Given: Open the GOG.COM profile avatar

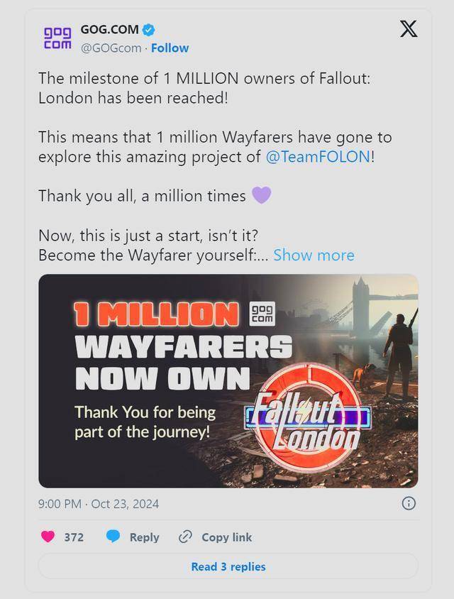Looking at the screenshot, I should (x=57, y=38).
